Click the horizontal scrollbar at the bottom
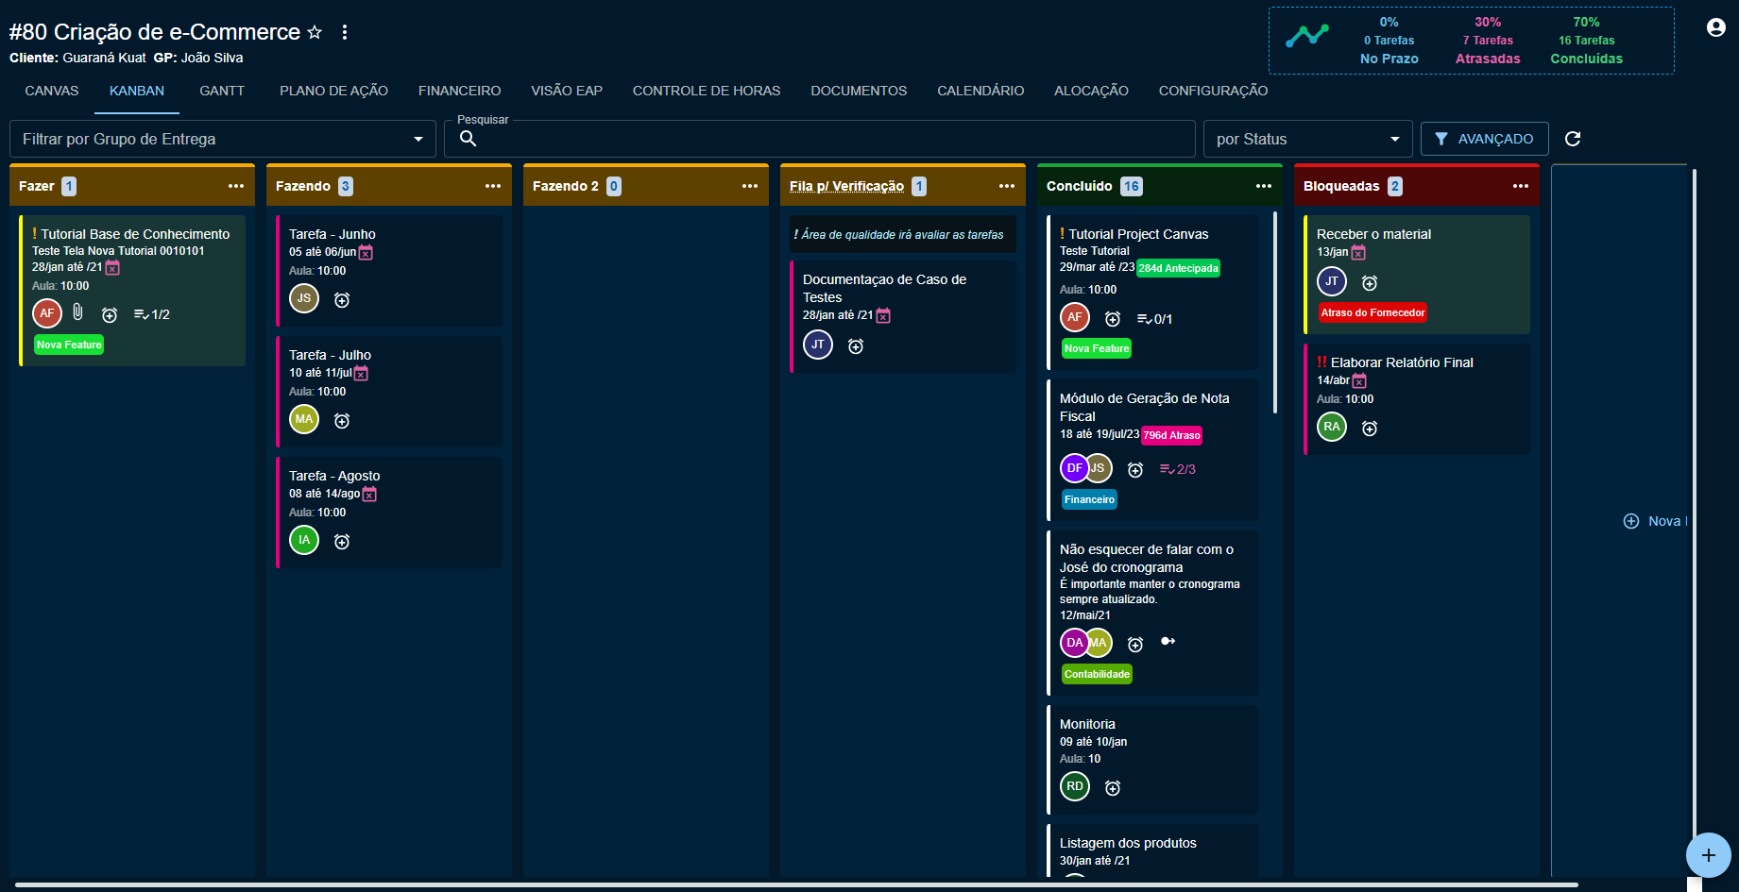This screenshot has height=892, width=1739. [796, 885]
